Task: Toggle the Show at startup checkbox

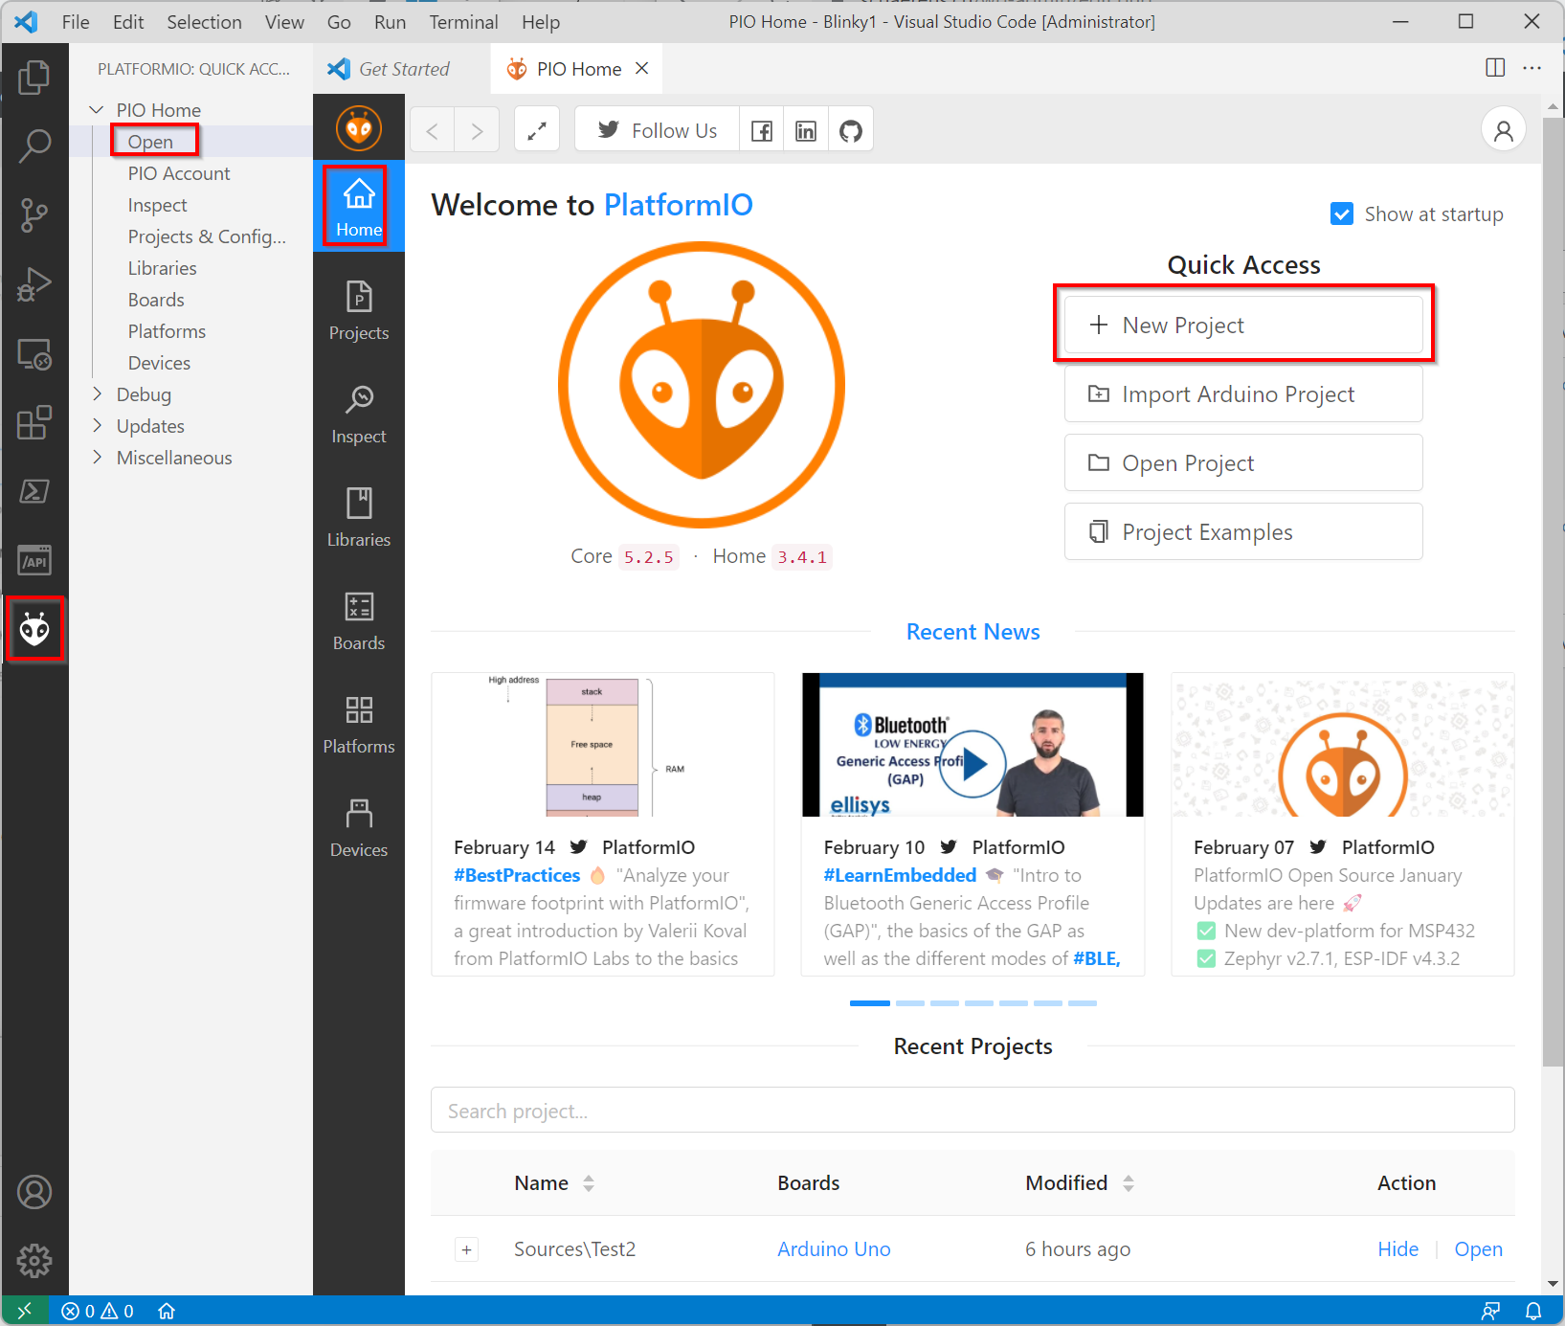Action: (1342, 214)
